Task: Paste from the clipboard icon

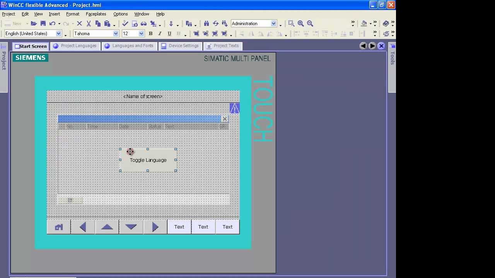Action: [107, 24]
